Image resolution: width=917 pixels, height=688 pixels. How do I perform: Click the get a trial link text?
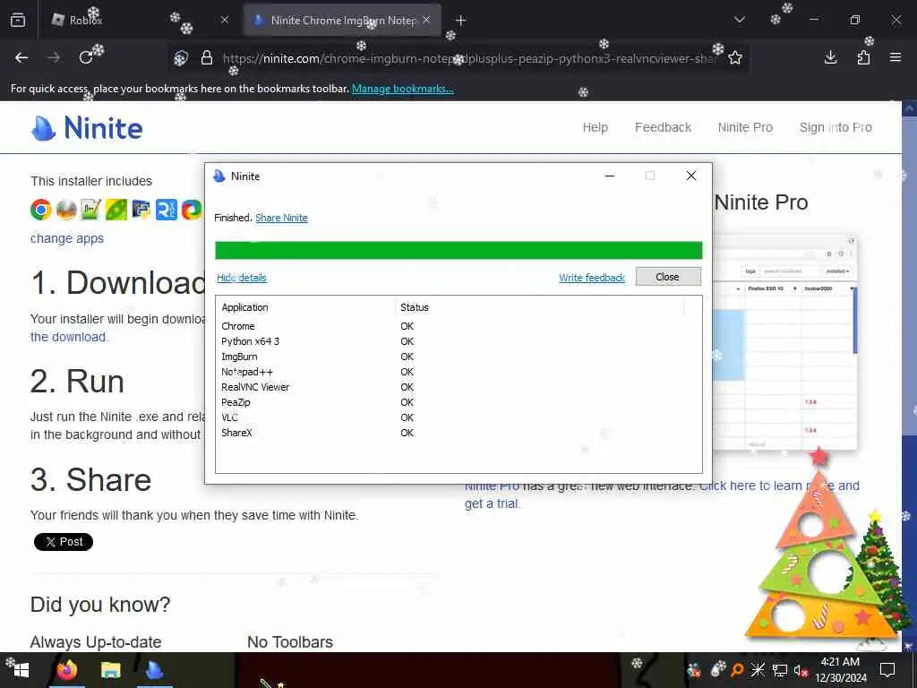[x=492, y=503]
